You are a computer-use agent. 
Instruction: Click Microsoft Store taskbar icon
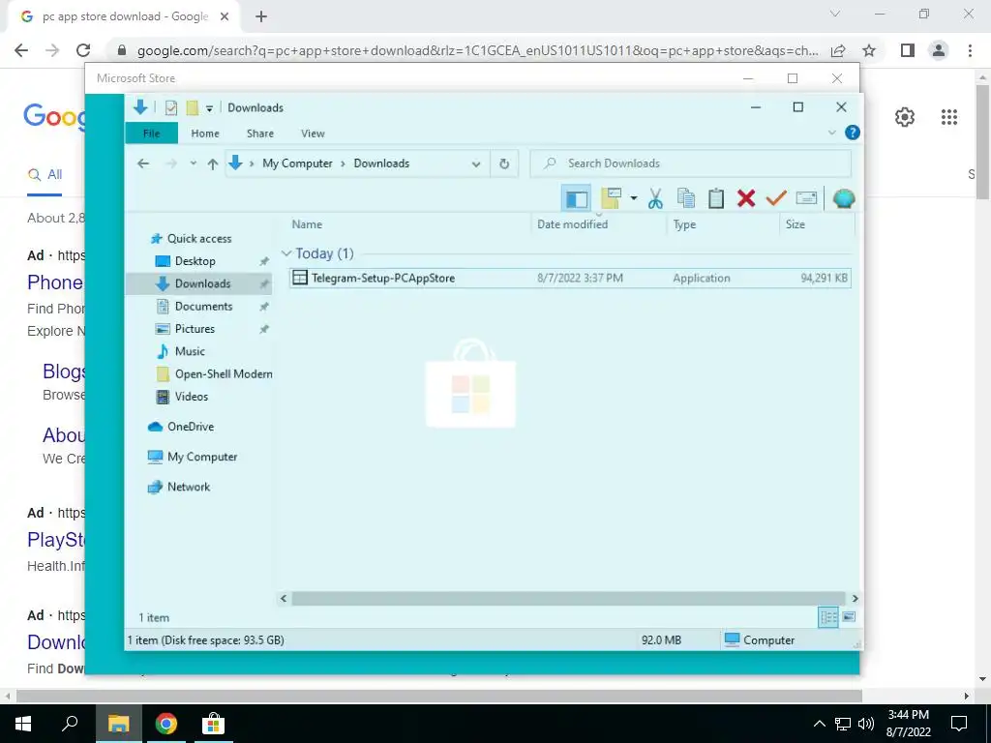tap(213, 724)
